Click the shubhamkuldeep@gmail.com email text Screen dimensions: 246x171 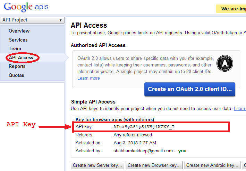point(143,151)
